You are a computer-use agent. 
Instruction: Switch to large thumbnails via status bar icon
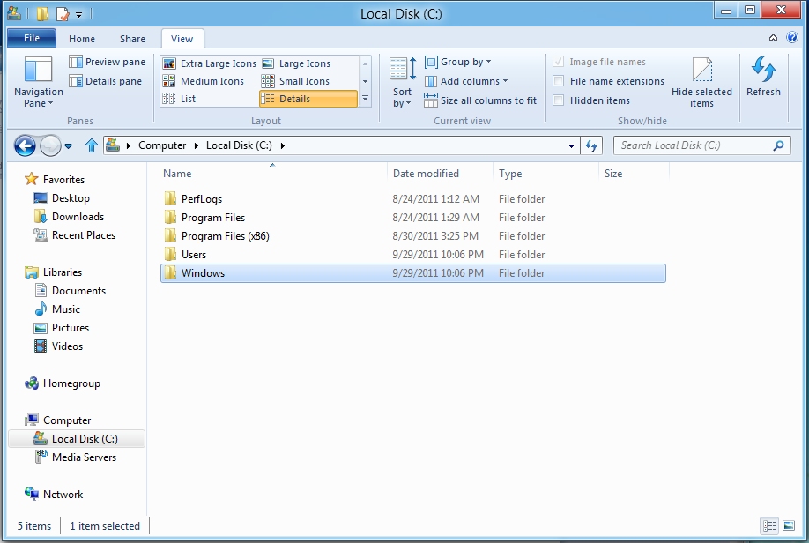point(789,526)
